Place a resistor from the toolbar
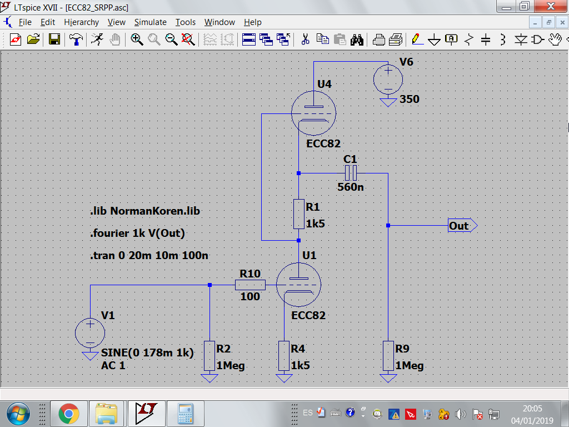The height and width of the screenshot is (427, 569). 469,39
